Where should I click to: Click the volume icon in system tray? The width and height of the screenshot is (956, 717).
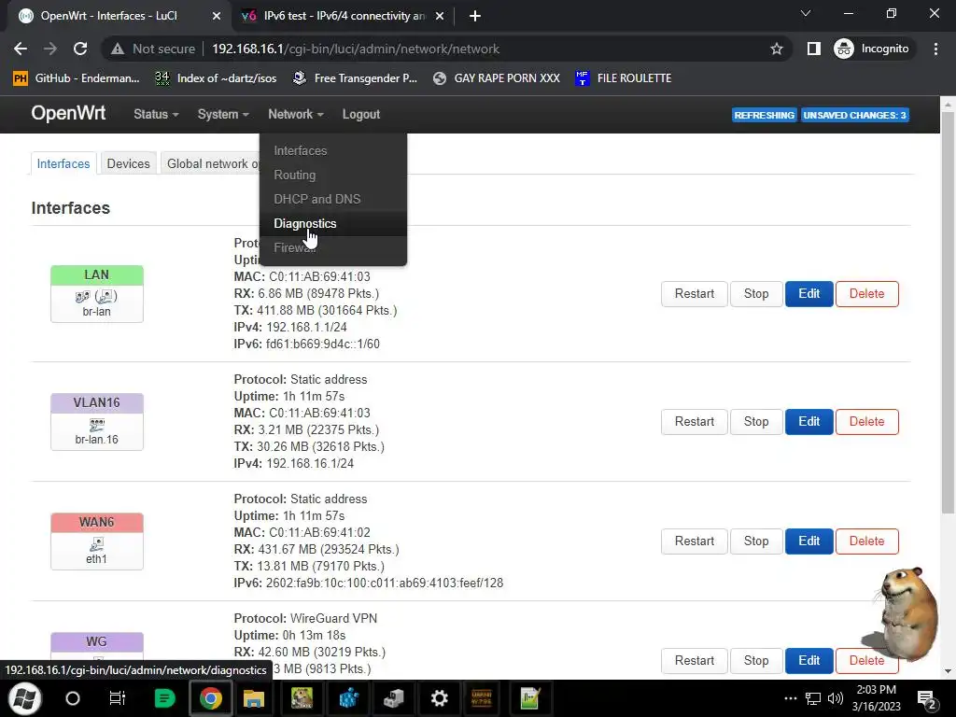pos(836,698)
